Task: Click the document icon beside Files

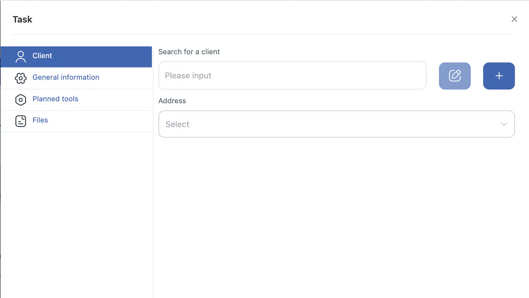Action: [21, 121]
